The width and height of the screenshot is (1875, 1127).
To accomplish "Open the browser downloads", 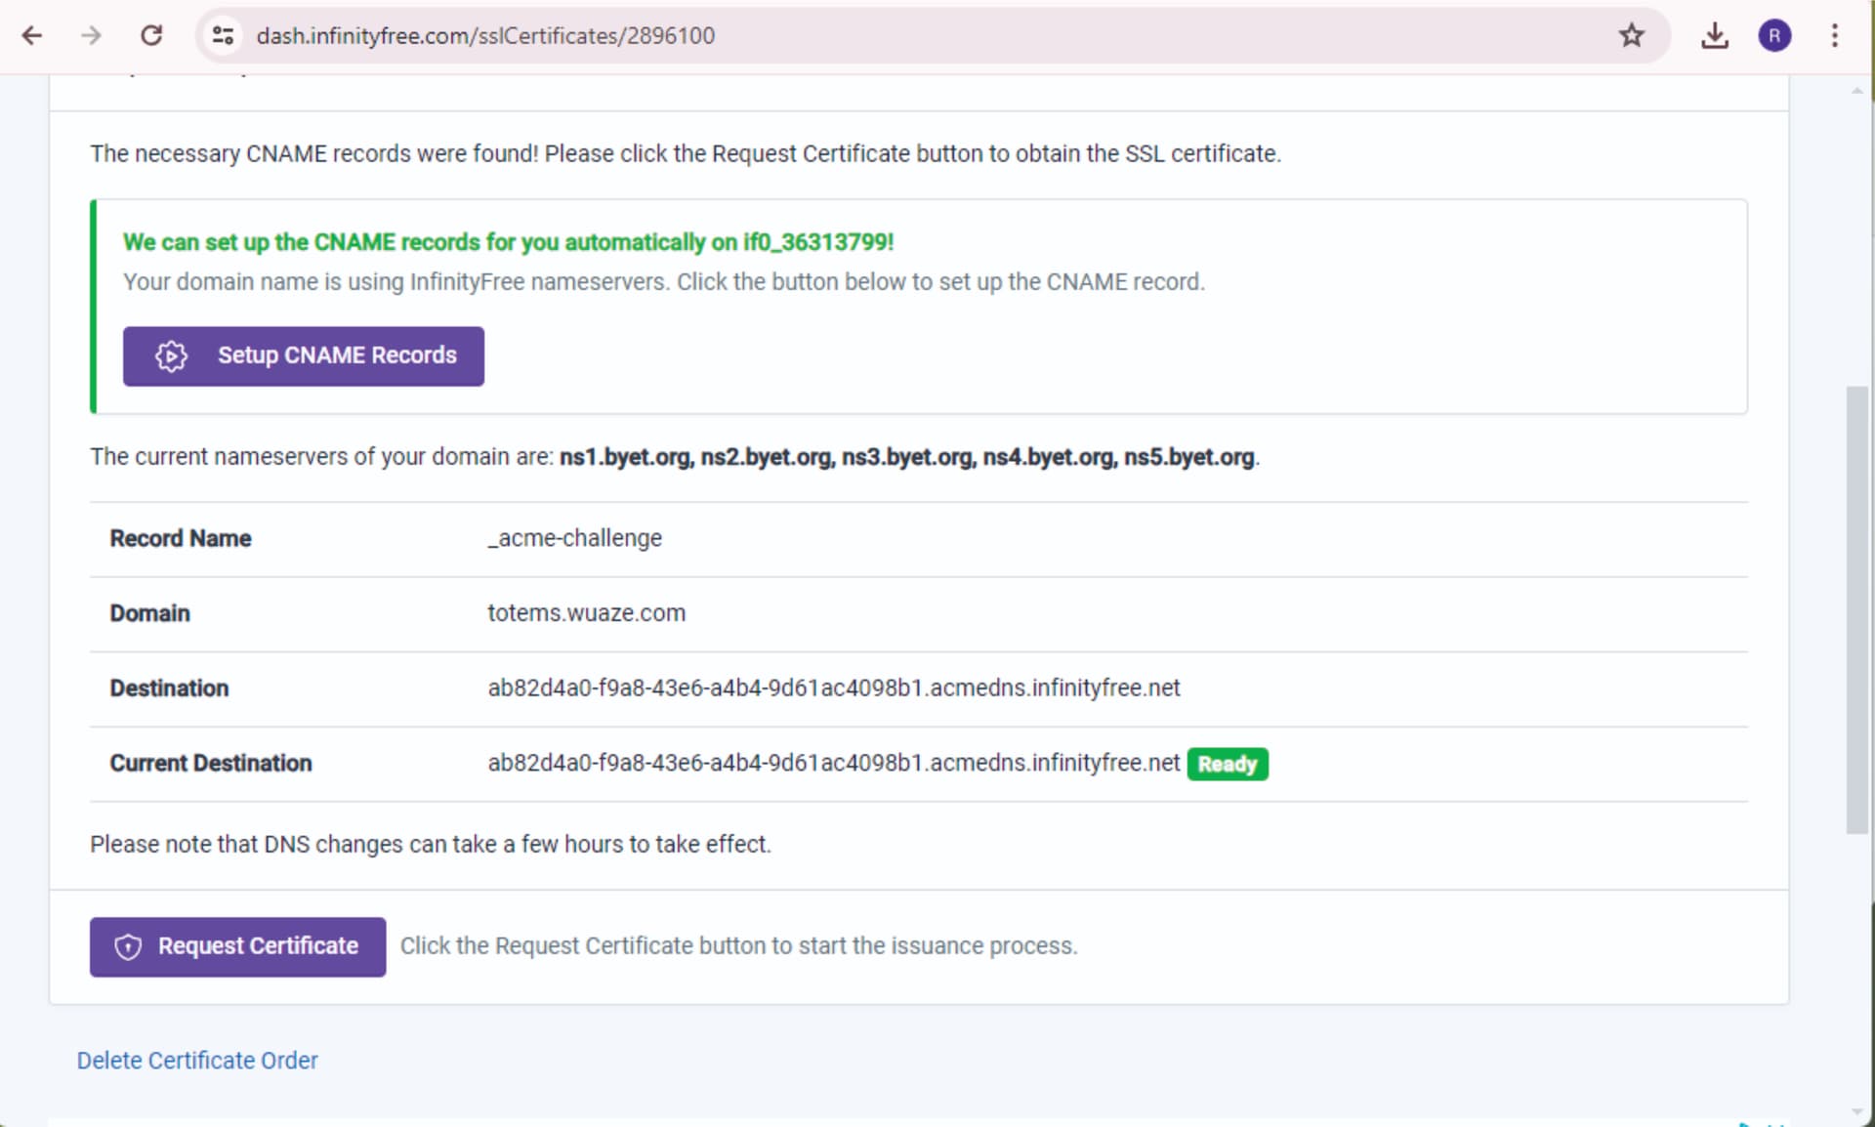I will [1714, 36].
